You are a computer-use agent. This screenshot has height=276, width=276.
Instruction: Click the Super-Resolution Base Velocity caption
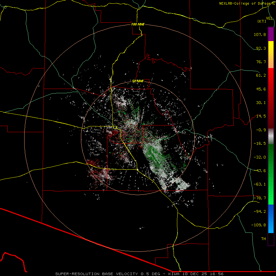(x=140, y=274)
